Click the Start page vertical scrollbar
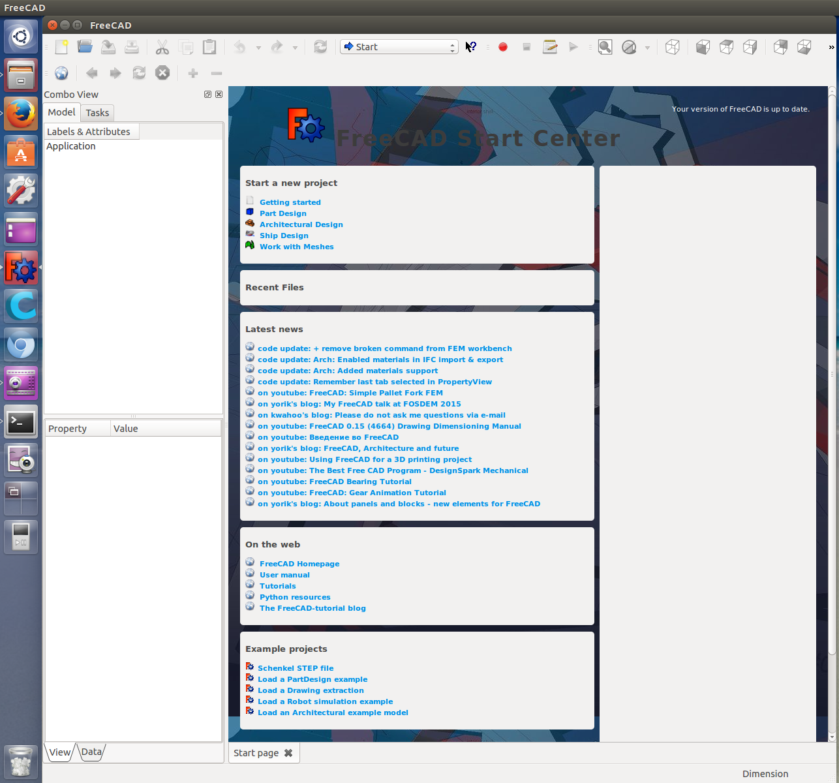839x783 pixels. pyautogui.click(x=832, y=391)
